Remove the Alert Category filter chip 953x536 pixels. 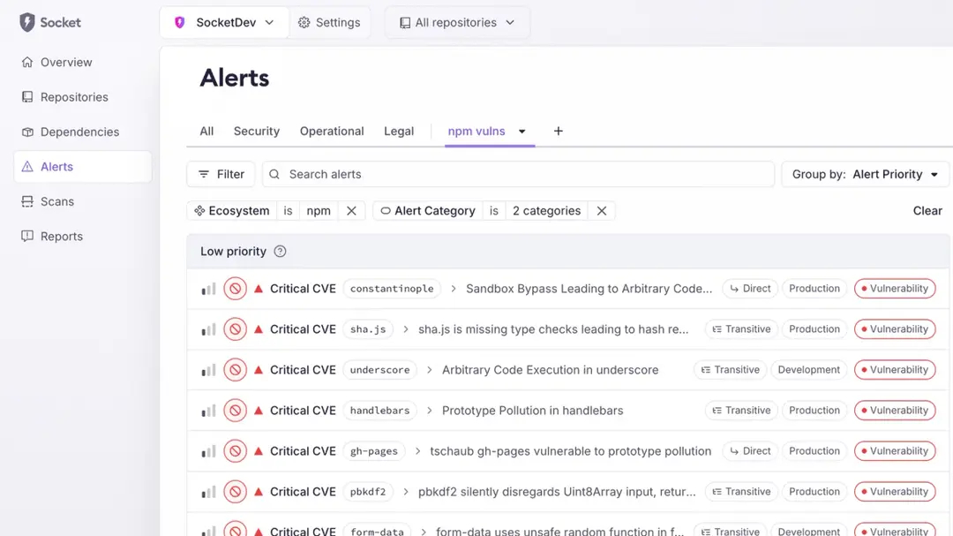[x=602, y=211]
